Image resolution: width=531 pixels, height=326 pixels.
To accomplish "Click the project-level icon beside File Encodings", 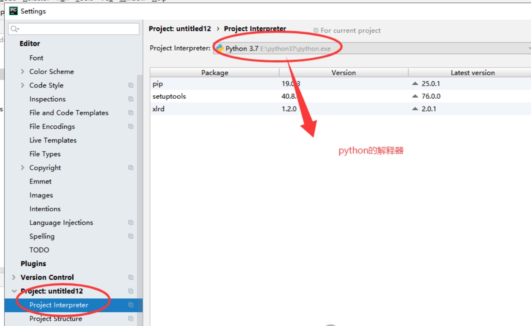I will click(x=131, y=126).
